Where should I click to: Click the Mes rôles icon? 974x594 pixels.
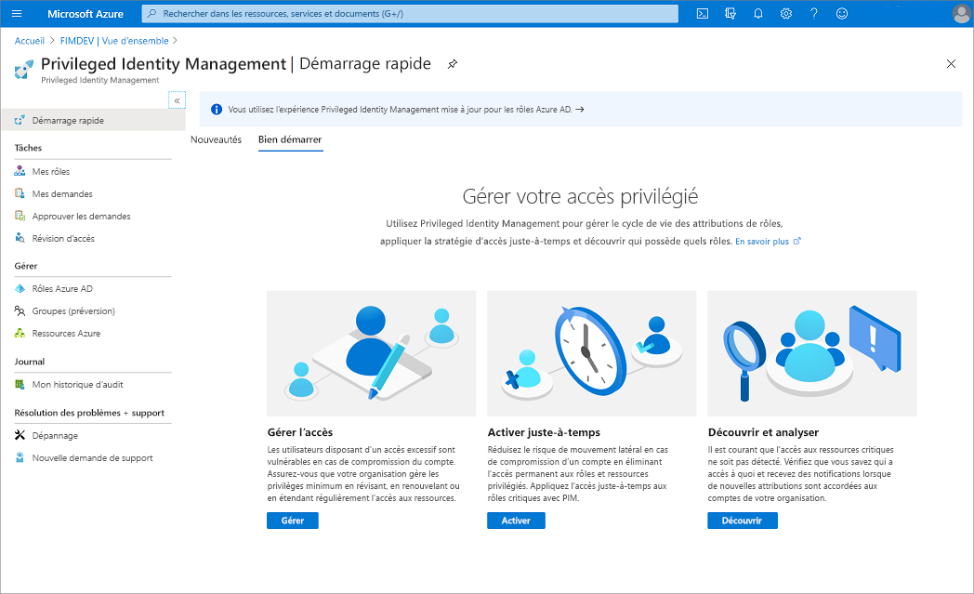[x=20, y=171]
